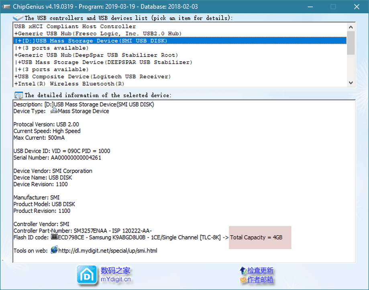Click USB Device ID VID = 090C line
Viewport: 369px width, 290px height.
coord(62,151)
